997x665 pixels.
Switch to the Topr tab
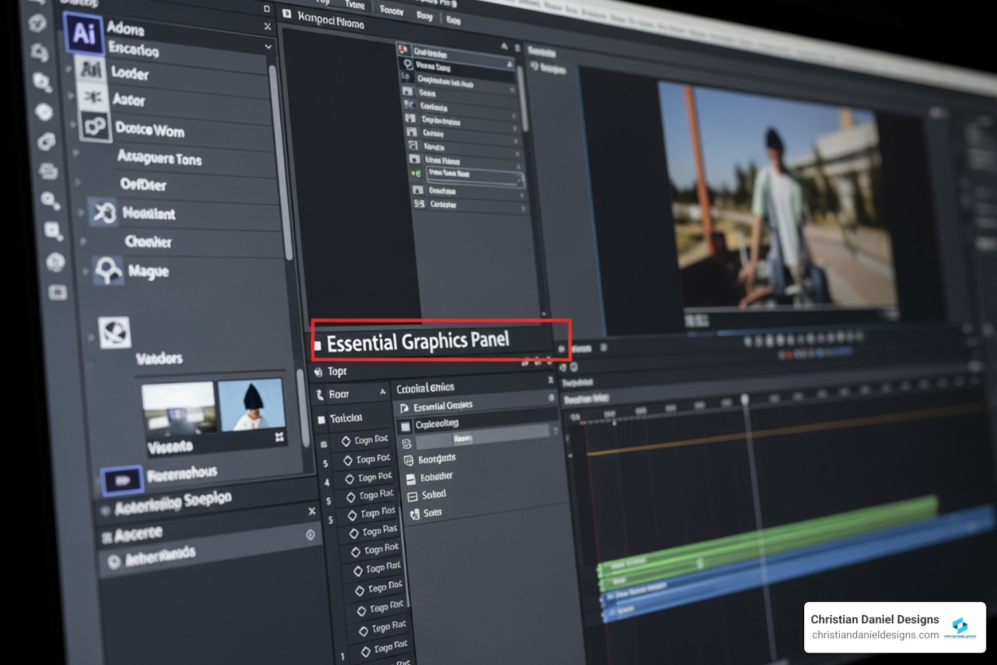[x=338, y=371]
